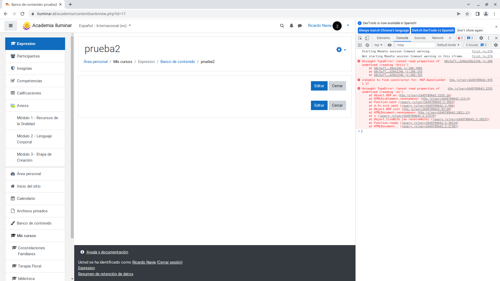
Task: Open the notifications bell icon
Action: pyautogui.click(x=291, y=25)
